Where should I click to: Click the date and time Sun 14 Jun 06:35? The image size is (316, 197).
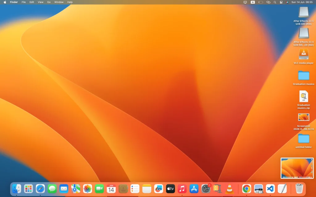point(302,2)
